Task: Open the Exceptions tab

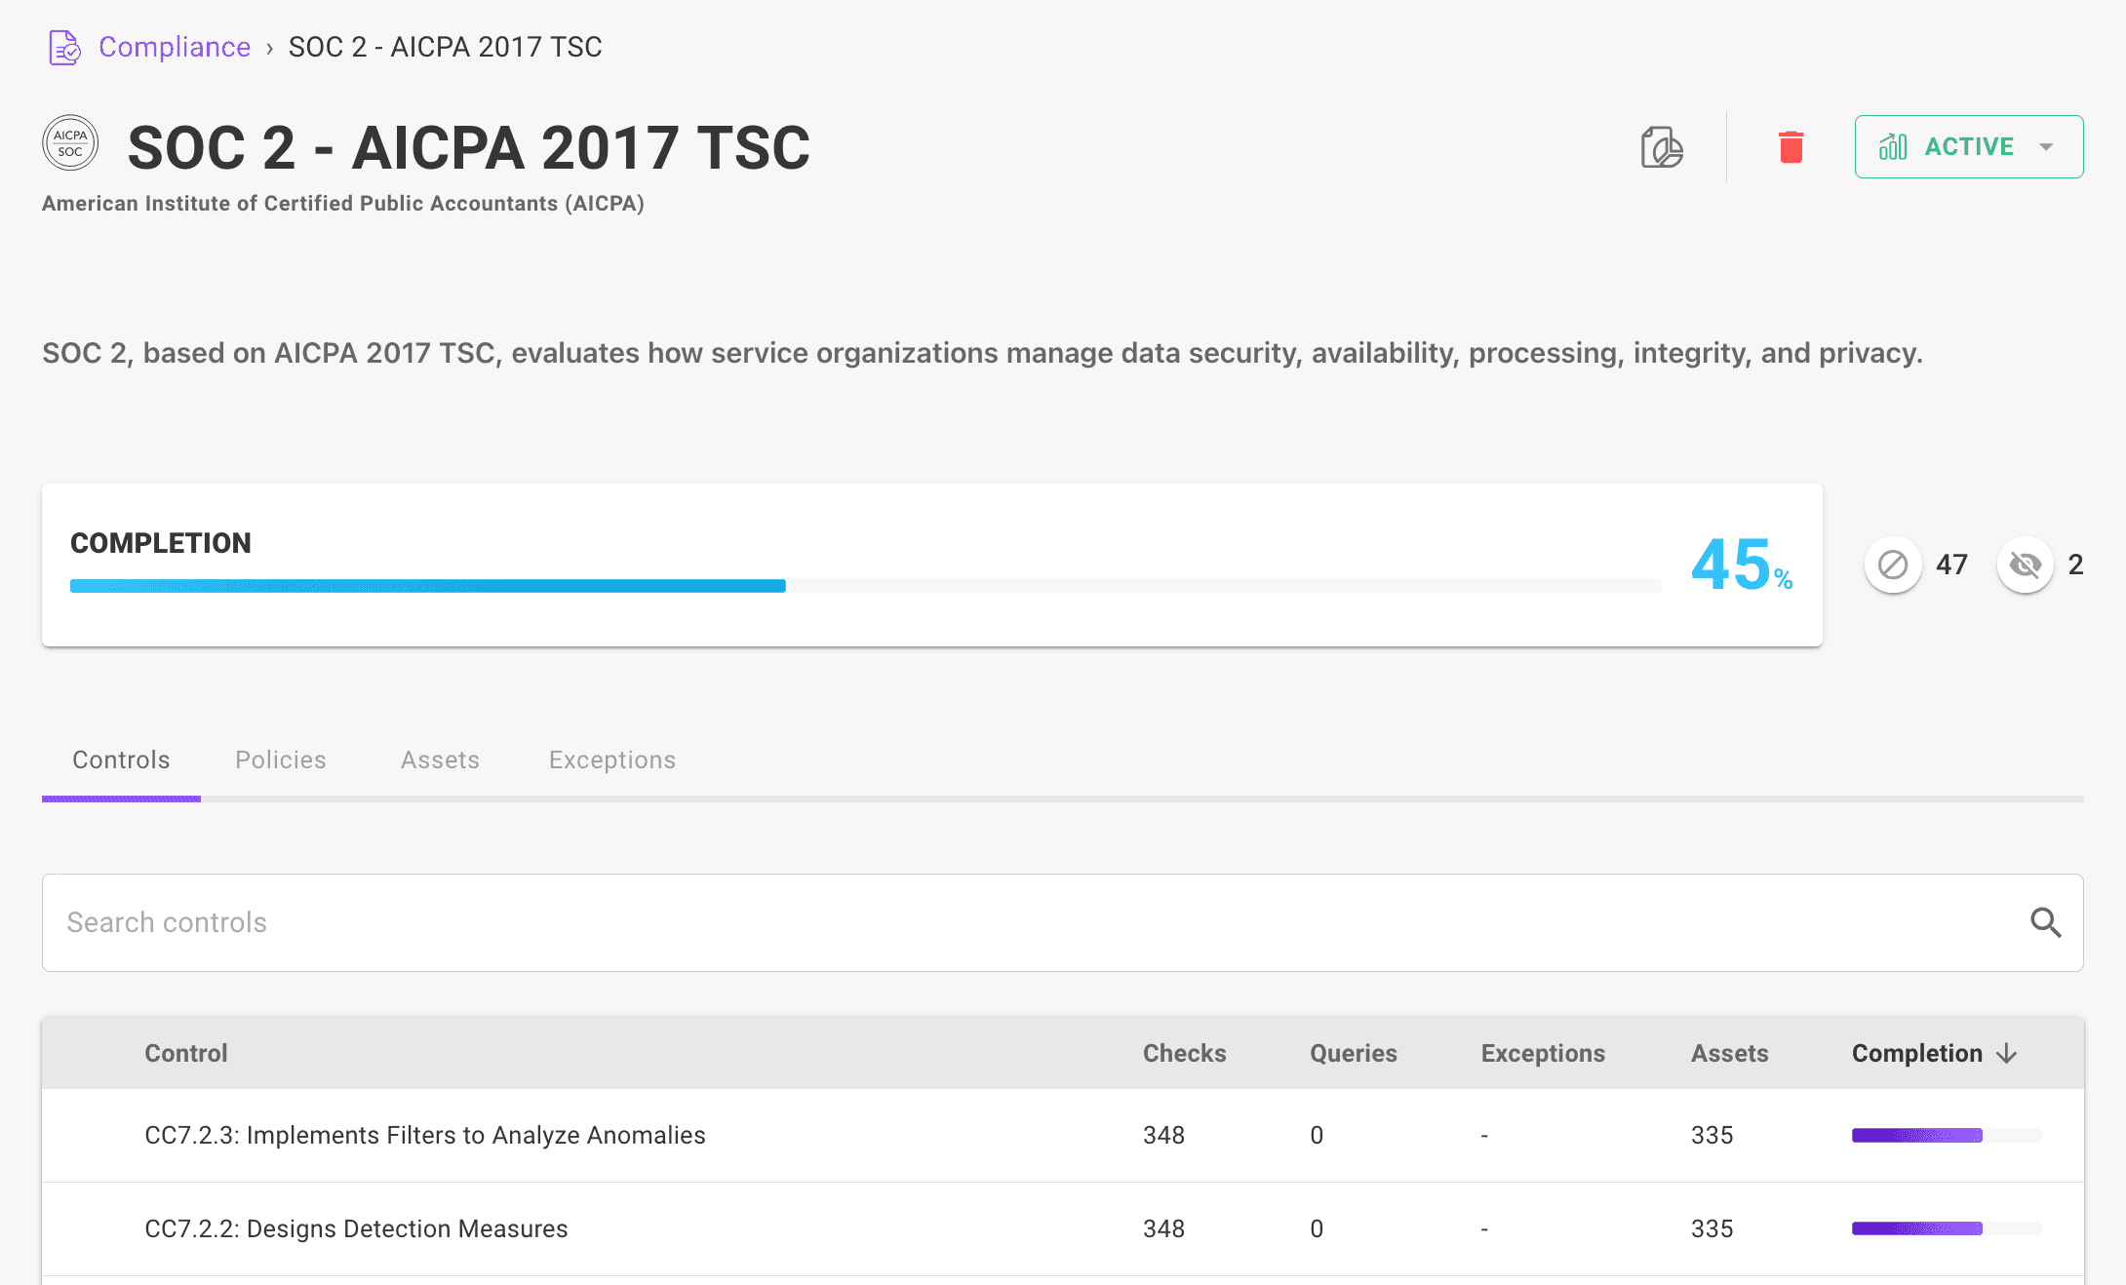Action: pos(611,759)
